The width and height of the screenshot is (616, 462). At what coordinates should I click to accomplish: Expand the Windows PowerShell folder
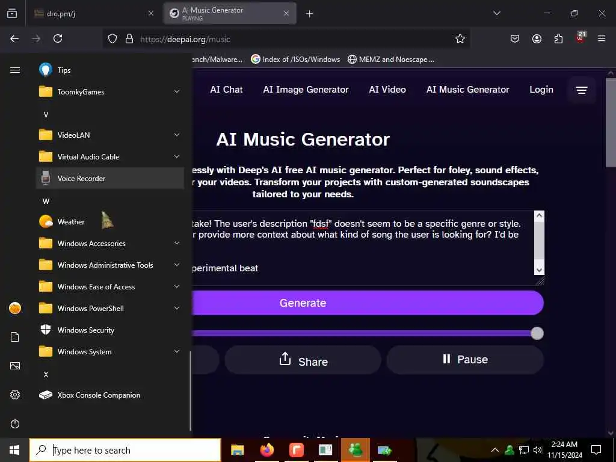click(x=110, y=308)
